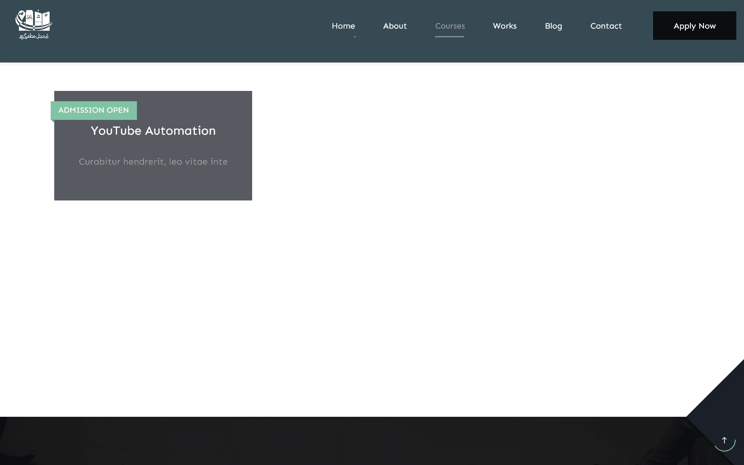Navigate to the Blog menu item
The width and height of the screenshot is (744, 465).
553,26
